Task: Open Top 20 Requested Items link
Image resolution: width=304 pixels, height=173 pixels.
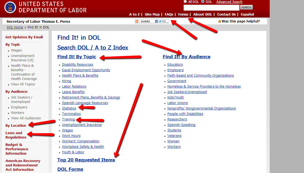Action: [86, 160]
